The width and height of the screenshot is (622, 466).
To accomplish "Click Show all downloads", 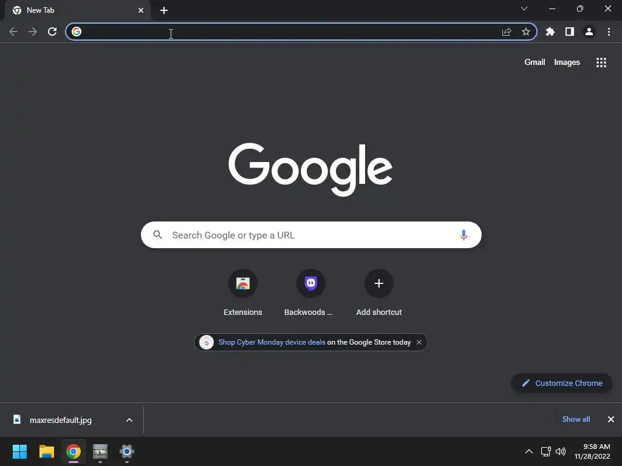I will 576,419.
